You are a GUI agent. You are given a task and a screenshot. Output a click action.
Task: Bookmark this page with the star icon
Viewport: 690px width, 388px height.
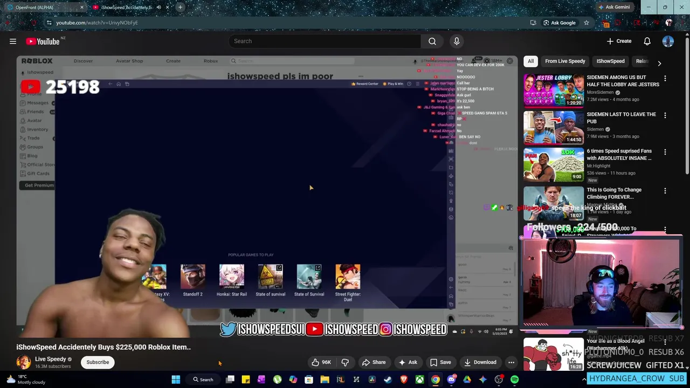[586, 23]
